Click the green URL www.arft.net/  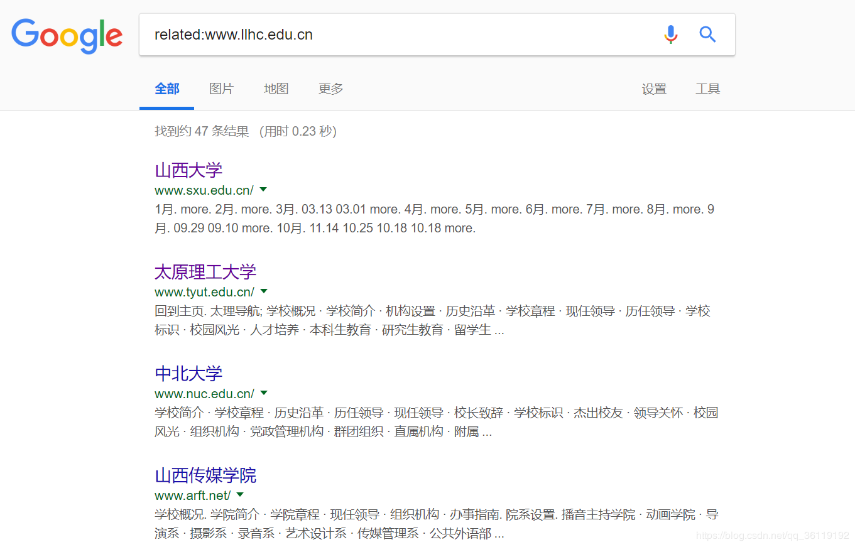193,495
